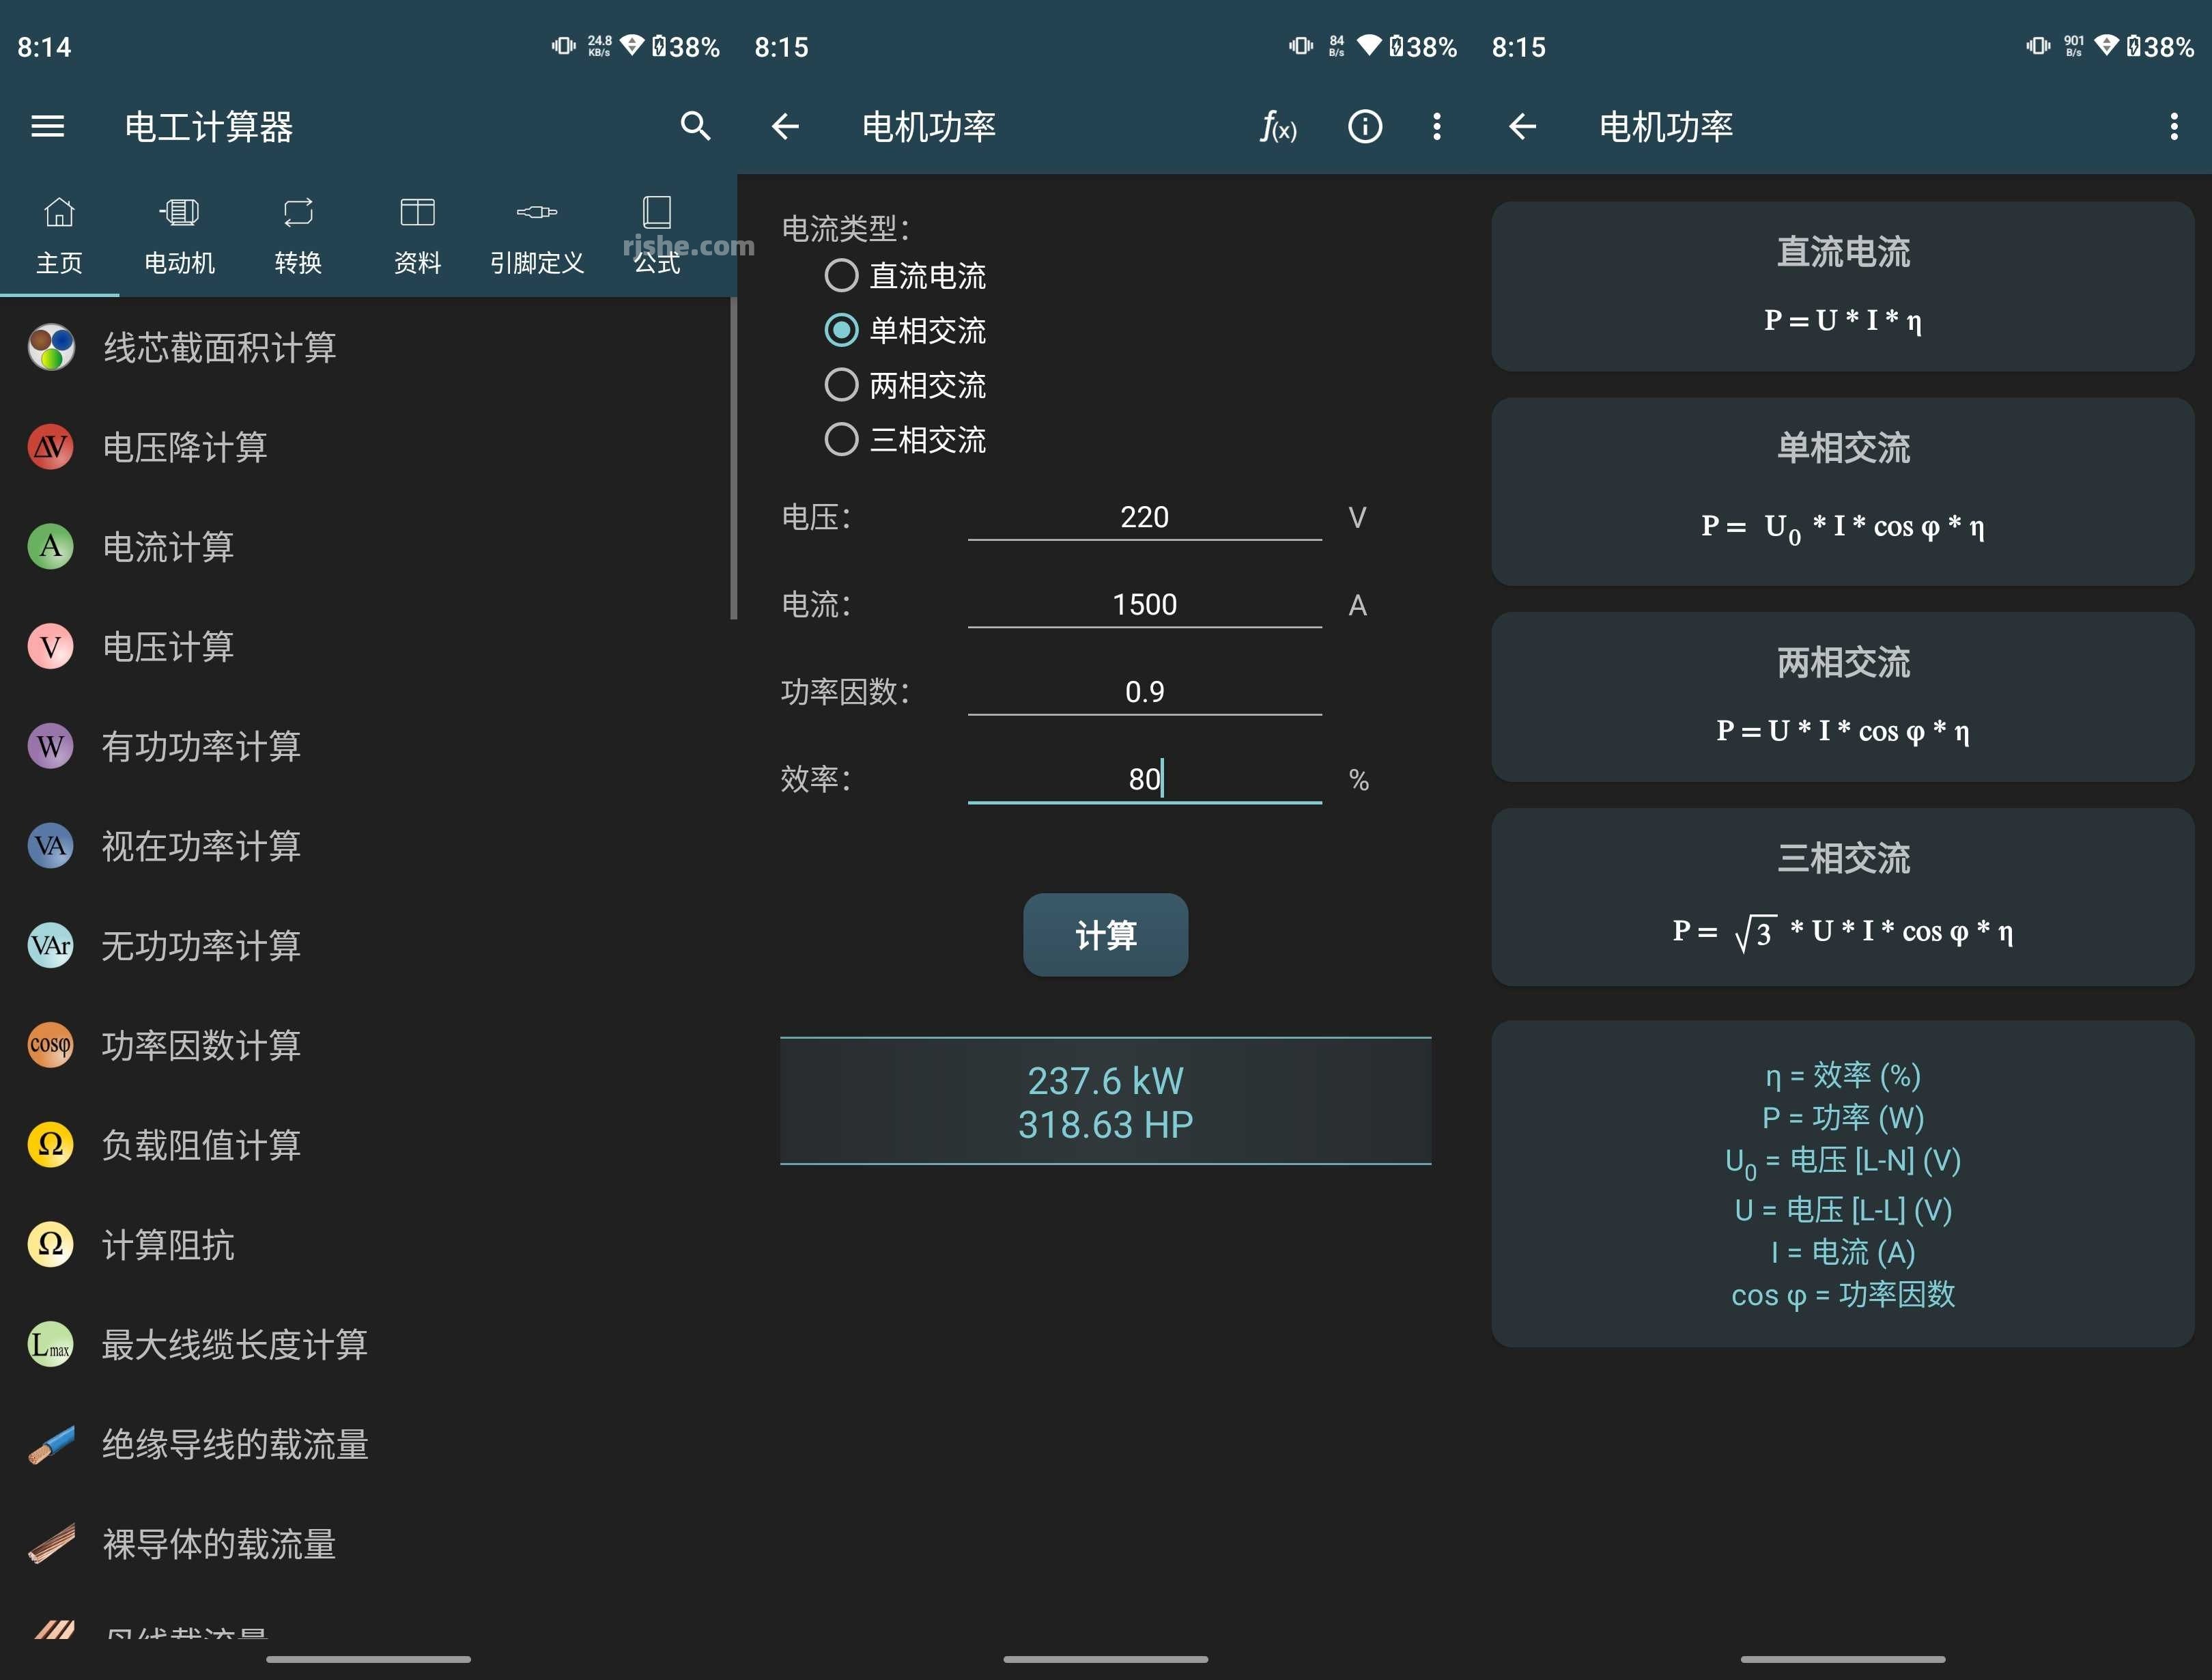The image size is (2212, 1680).
Task: Go back from the formula screen
Action: pos(1523,127)
